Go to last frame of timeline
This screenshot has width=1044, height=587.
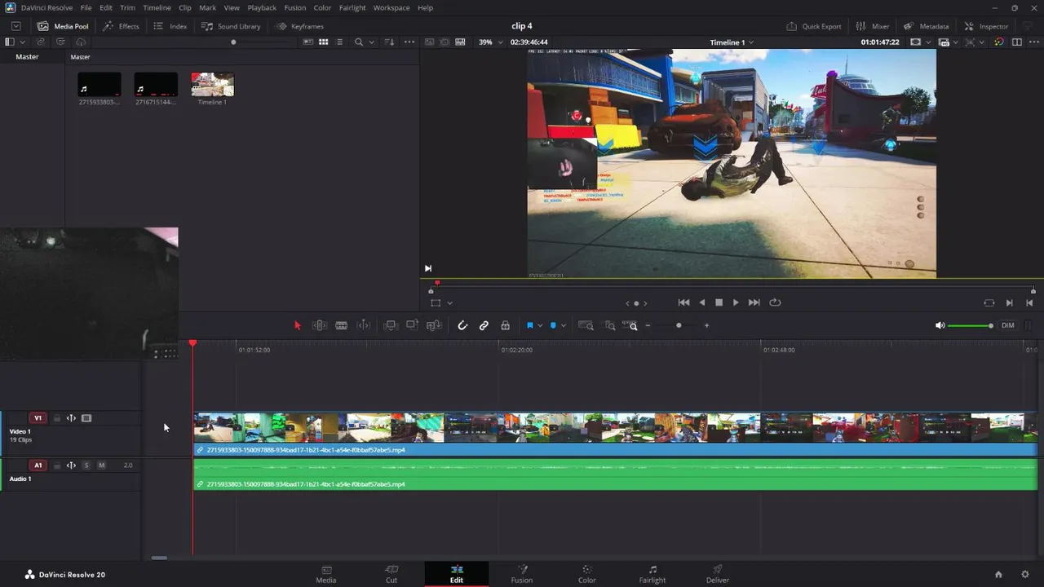point(754,302)
